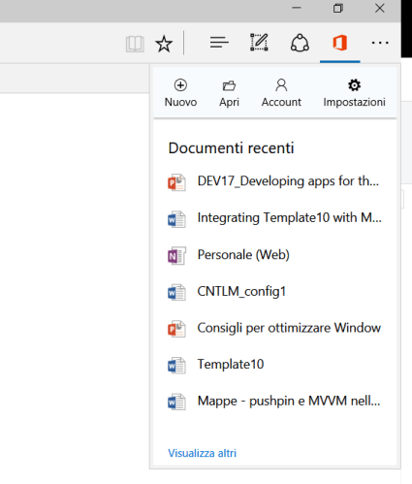Open the Template10 document

click(231, 365)
